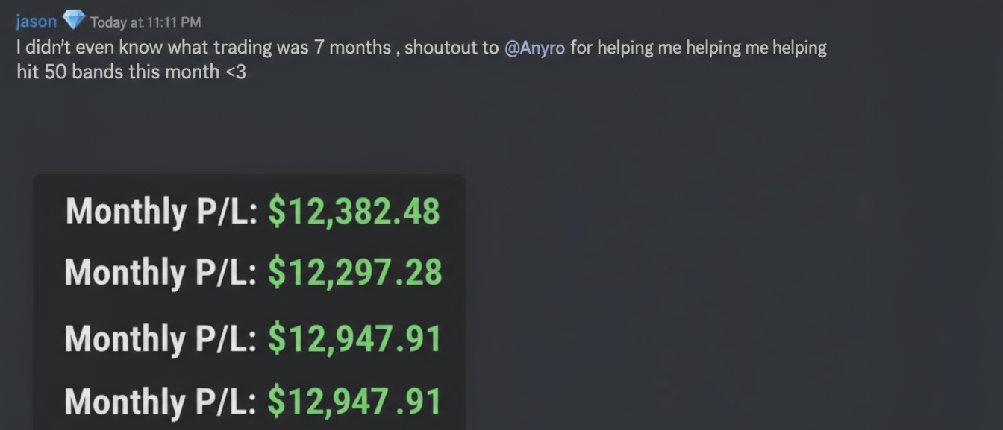1003x430 pixels.
Task: Open the attached Monthly P/L screenshot
Action: tap(249, 298)
